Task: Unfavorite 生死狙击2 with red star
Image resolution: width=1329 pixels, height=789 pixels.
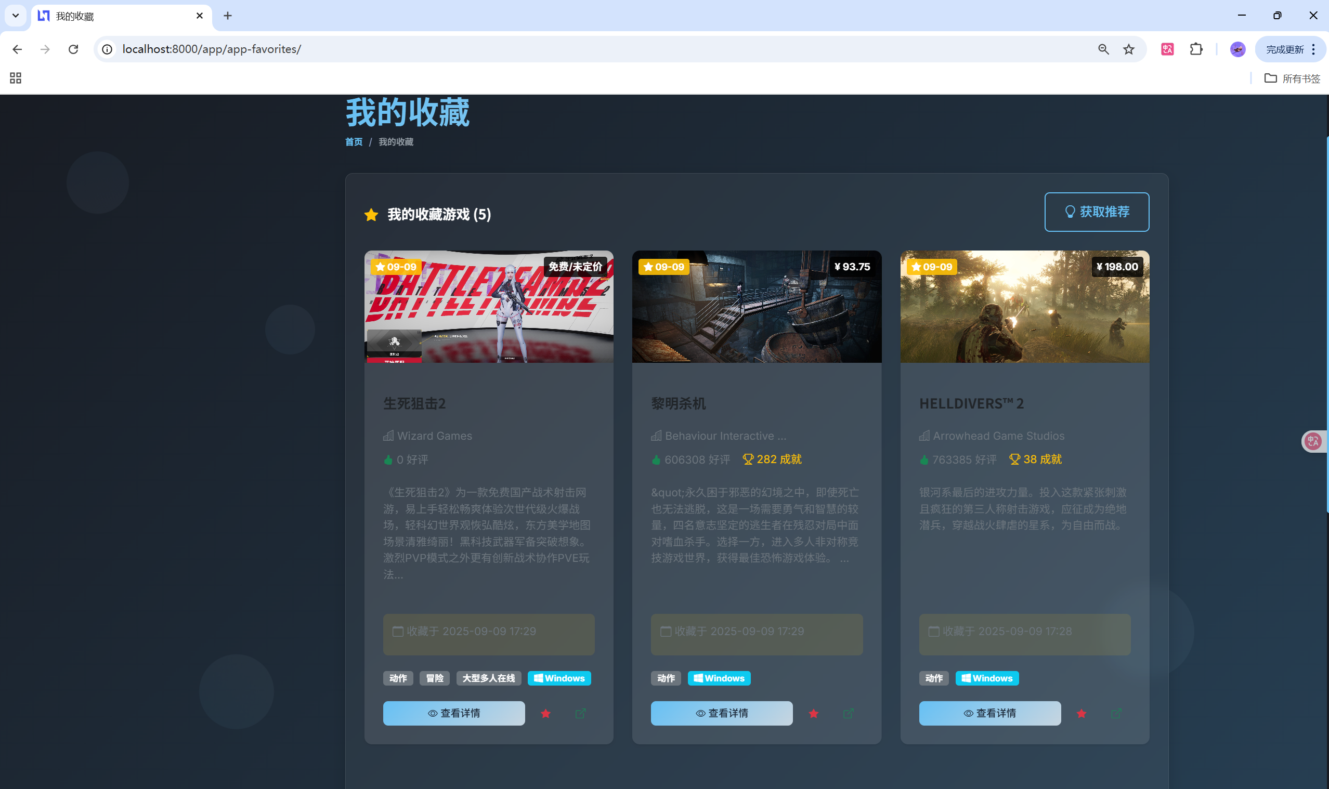Action: (x=545, y=713)
